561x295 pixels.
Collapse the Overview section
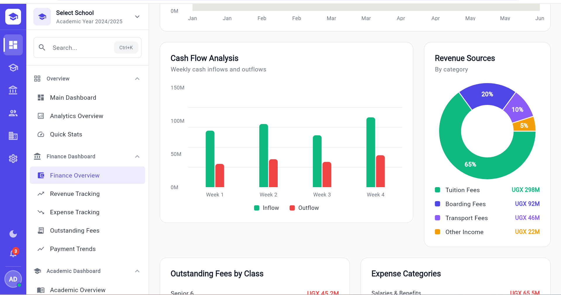137,79
